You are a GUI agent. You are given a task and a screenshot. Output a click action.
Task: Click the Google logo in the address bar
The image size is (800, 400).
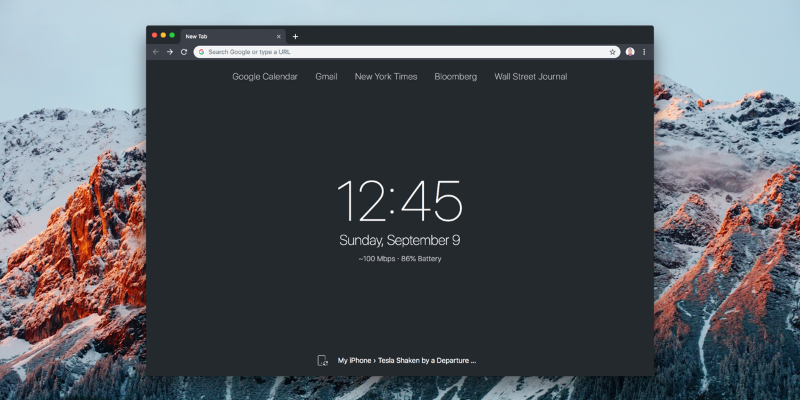[200, 51]
